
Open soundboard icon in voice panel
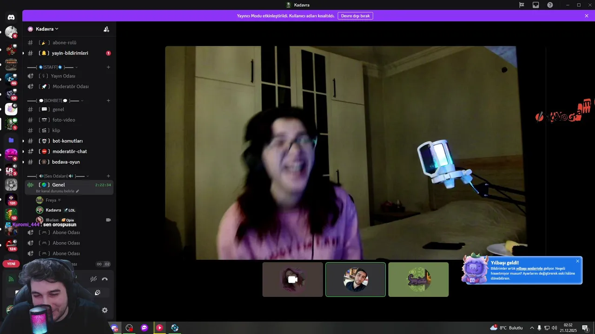98,293
